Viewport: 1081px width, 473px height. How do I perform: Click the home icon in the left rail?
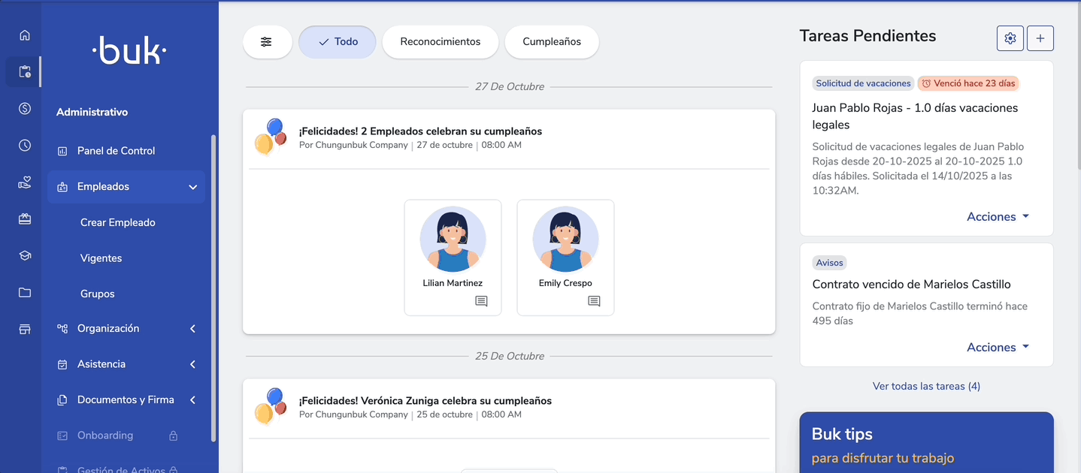click(25, 35)
